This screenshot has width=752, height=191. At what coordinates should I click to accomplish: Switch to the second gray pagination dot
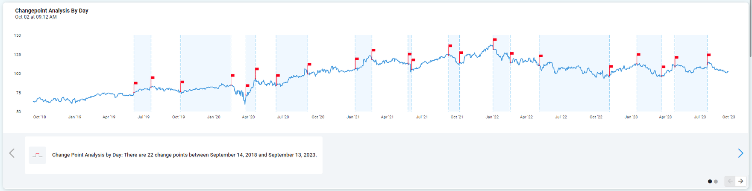[x=716, y=182]
